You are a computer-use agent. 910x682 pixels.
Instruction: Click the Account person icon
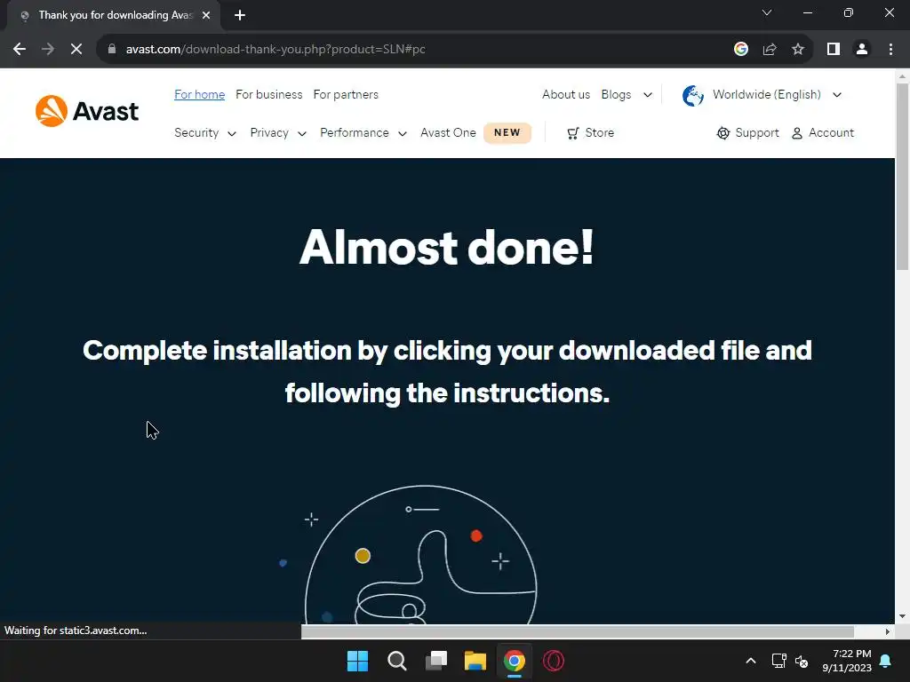[797, 133]
